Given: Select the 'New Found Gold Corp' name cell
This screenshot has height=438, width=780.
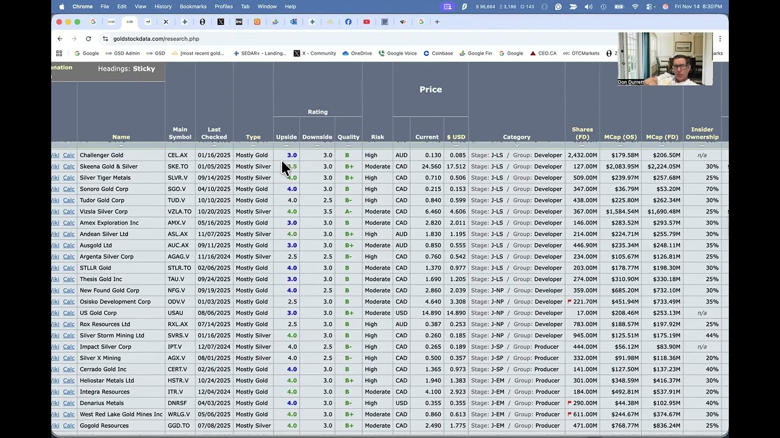Looking at the screenshot, I should coord(110,290).
